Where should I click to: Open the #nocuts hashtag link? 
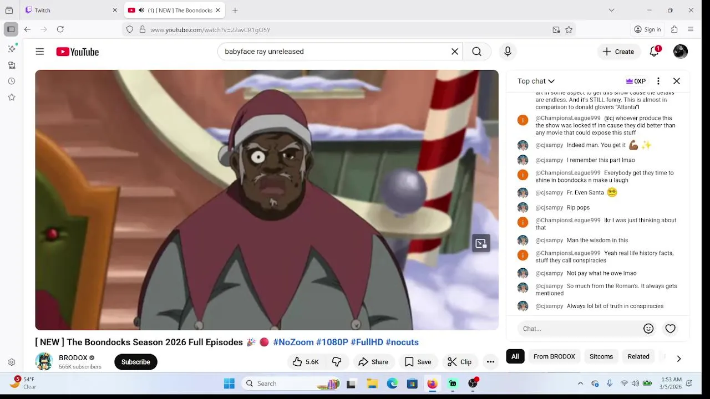pos(402,342)
